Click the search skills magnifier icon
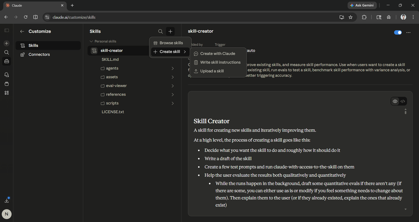Image resolution: width=419 pixels, height=222 pixels. coord(160,31)
